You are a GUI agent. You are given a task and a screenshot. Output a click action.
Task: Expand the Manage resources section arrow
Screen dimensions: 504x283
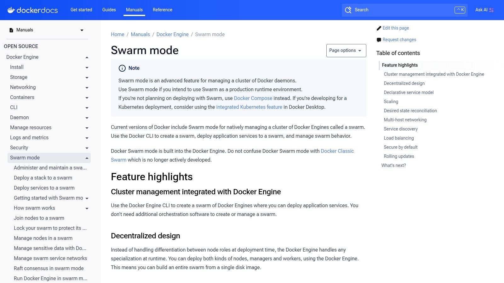(x=87, y=128)
